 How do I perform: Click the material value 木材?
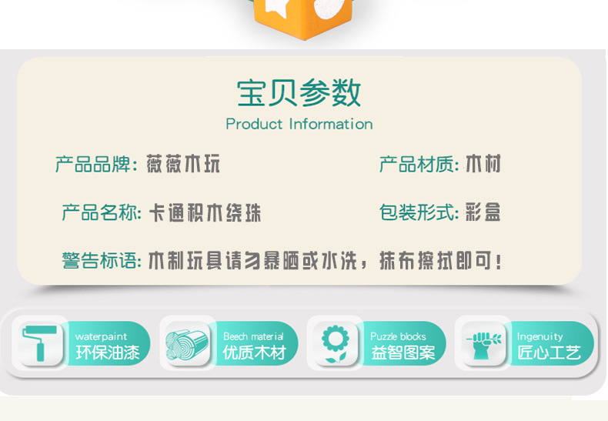coord(483,164)
